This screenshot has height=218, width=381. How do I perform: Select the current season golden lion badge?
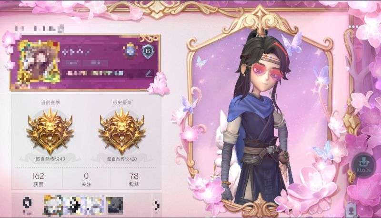pos(50,131)
